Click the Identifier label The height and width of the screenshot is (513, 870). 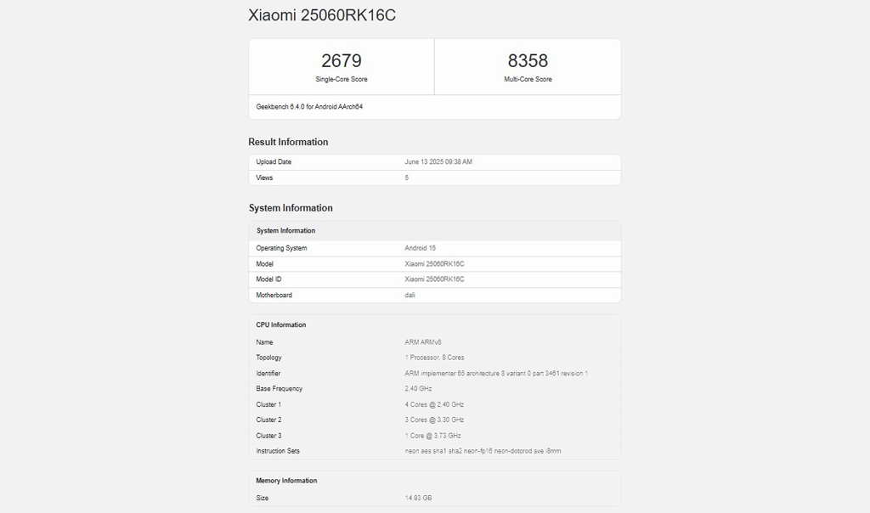click(268, 373)
